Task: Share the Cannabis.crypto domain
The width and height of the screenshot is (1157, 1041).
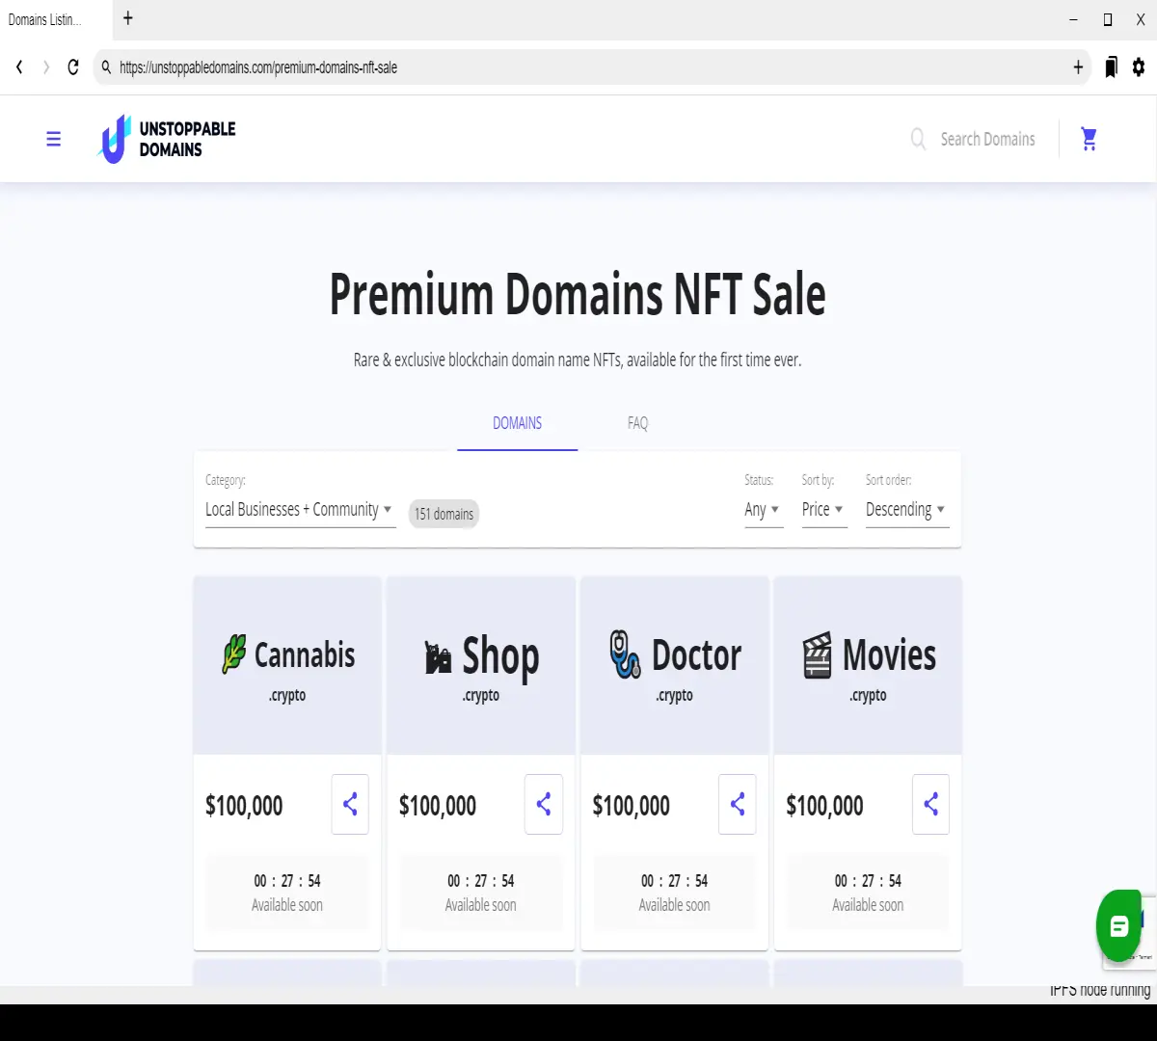Action: pos(350,804)
